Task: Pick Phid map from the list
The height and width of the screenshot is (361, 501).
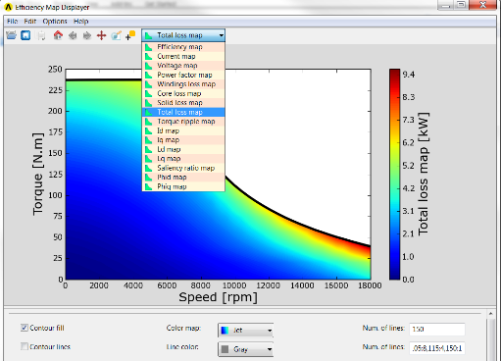Action: click(x=183, y=178)
